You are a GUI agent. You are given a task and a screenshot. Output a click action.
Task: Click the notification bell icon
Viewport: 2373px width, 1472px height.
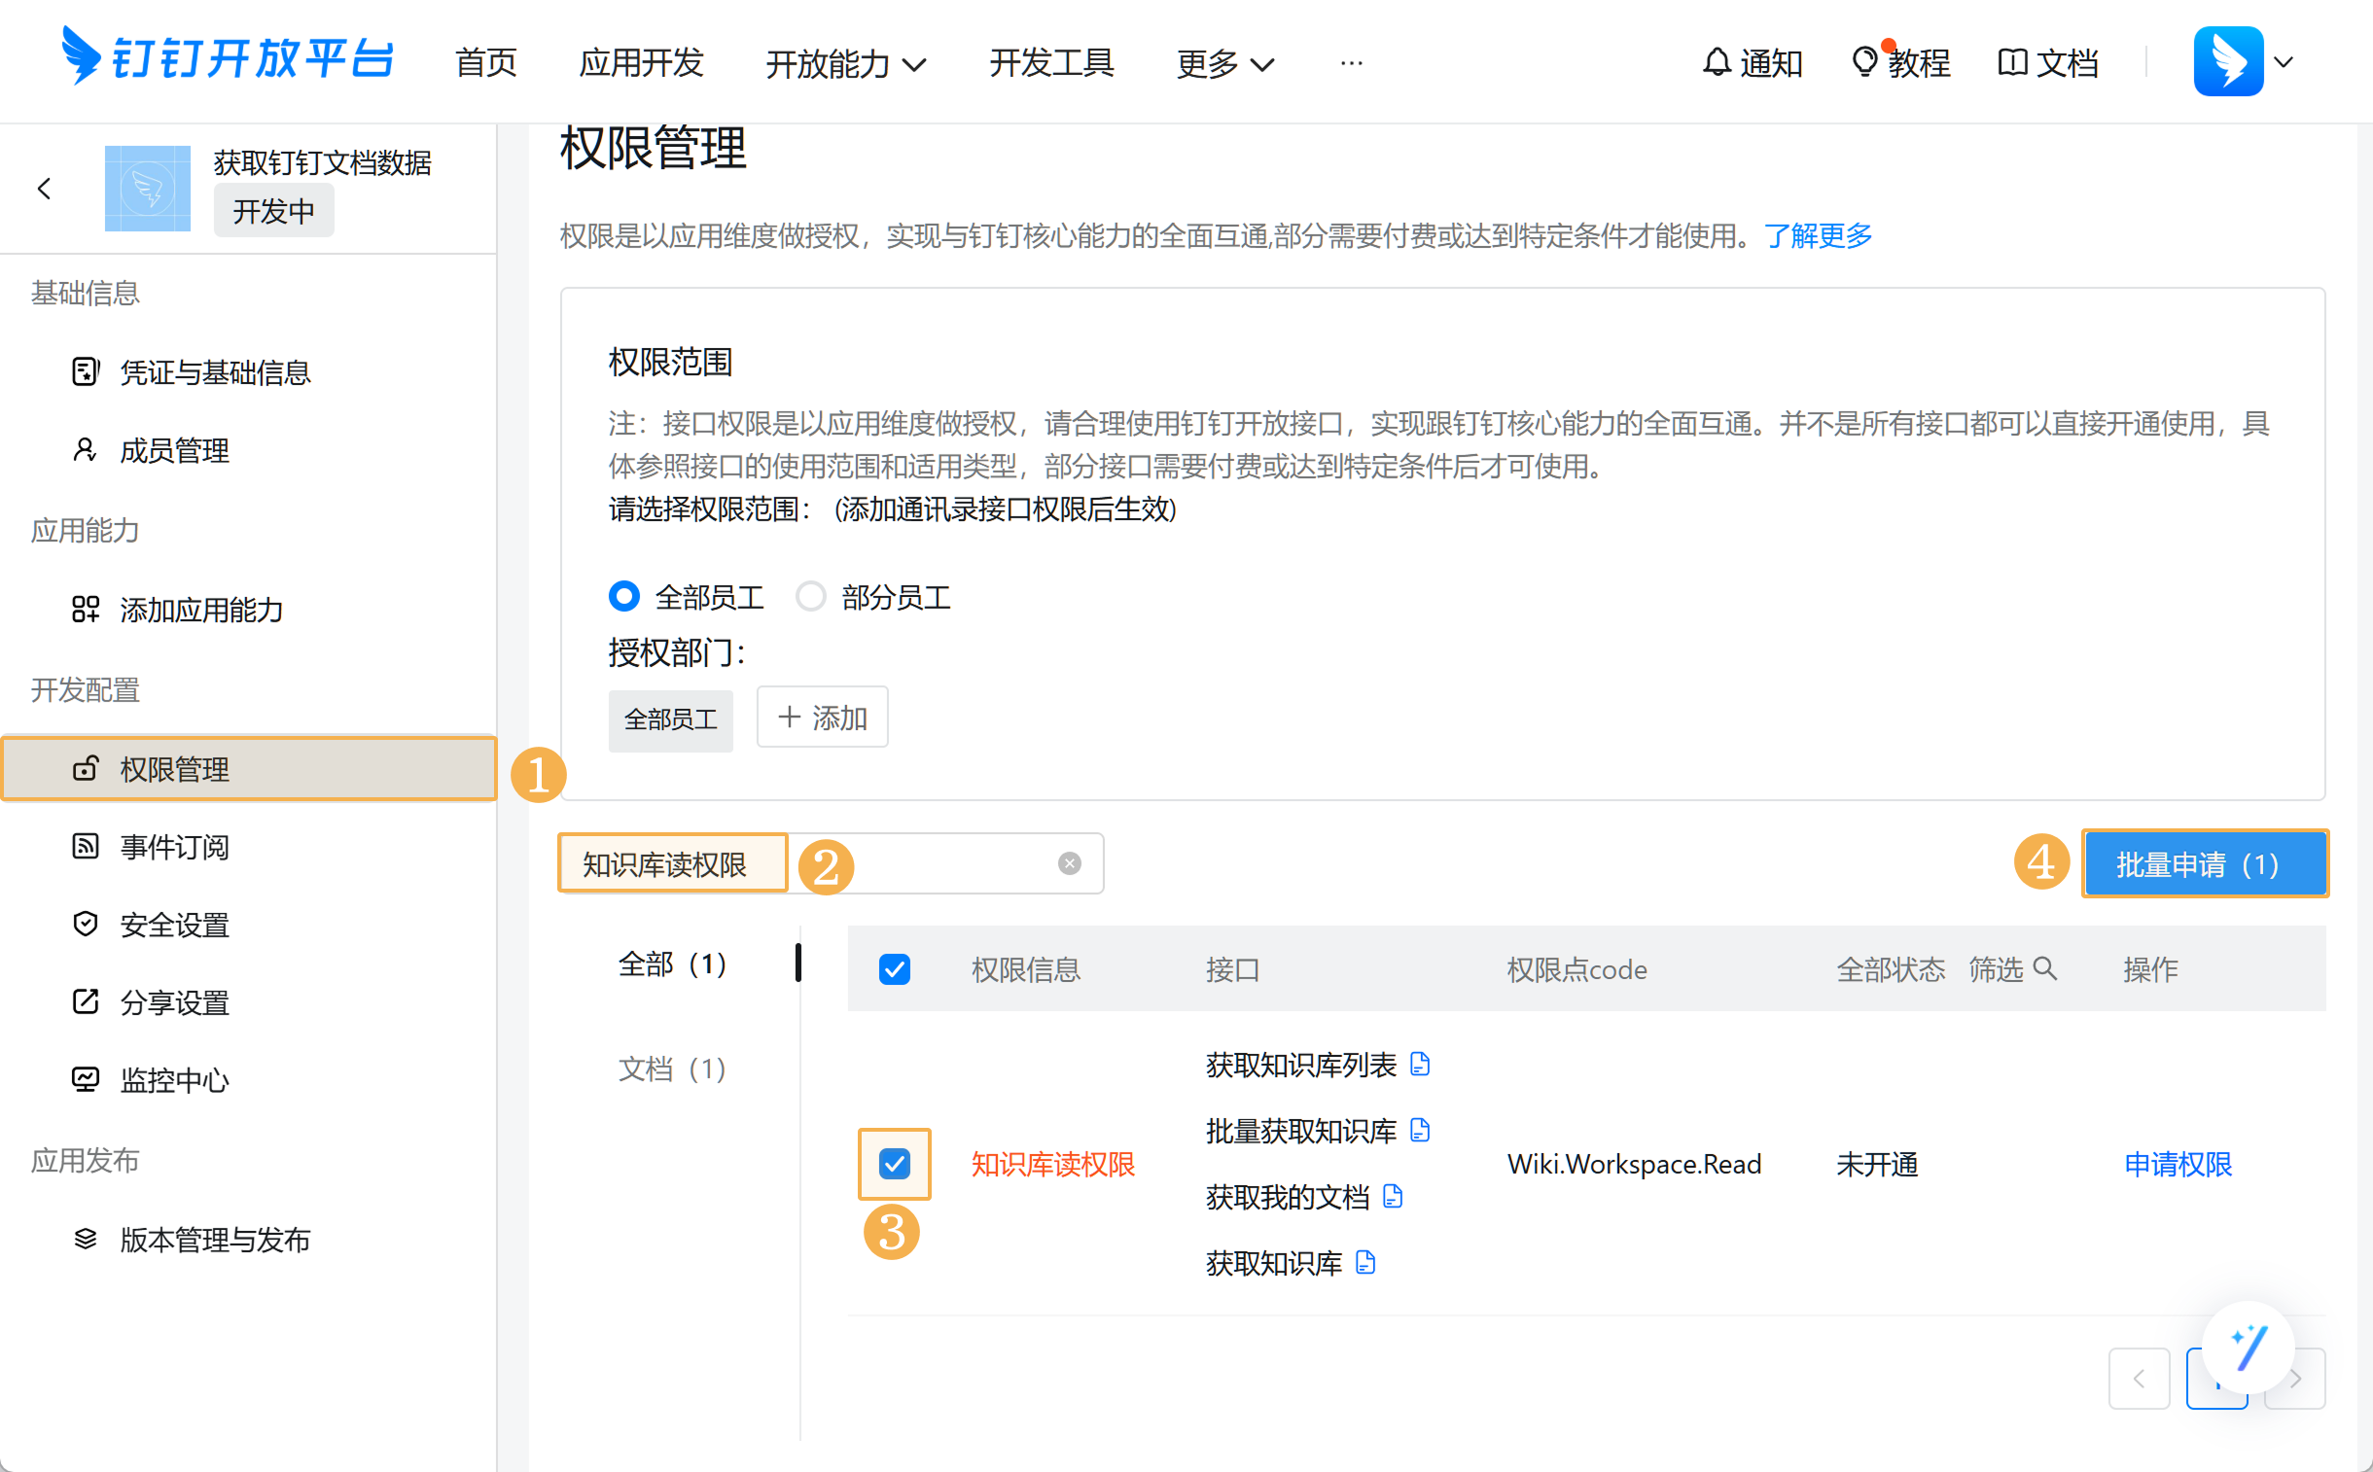(1716, 62)
